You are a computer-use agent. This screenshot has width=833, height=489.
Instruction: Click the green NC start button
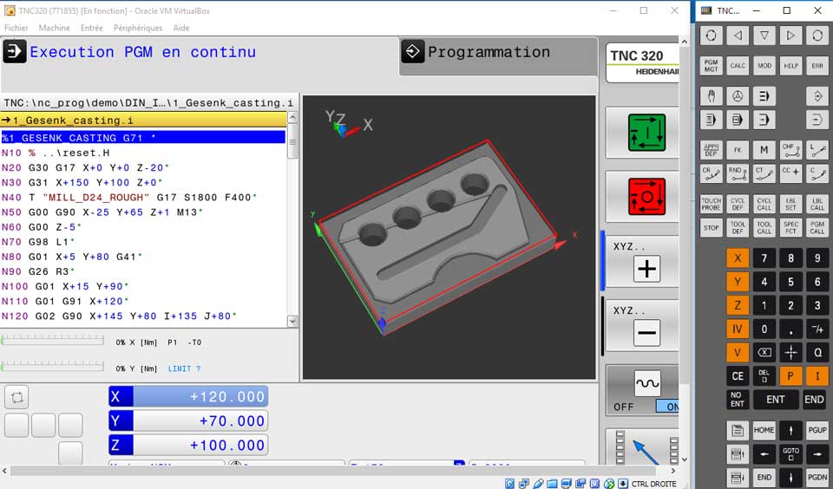point(646,133)
